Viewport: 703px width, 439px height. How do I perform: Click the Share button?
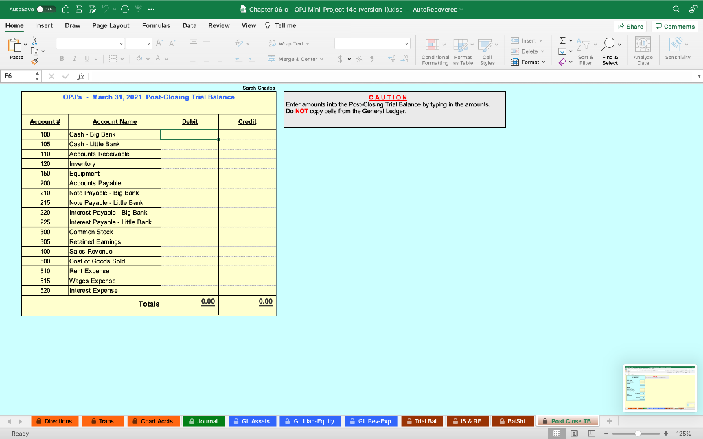(630, 25)
